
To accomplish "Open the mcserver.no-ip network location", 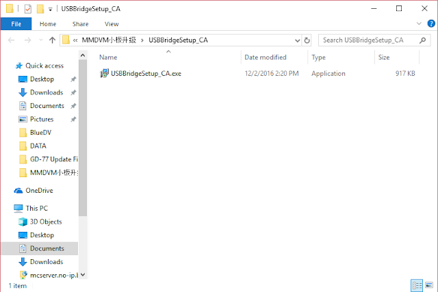I will [x=54, y=276].
